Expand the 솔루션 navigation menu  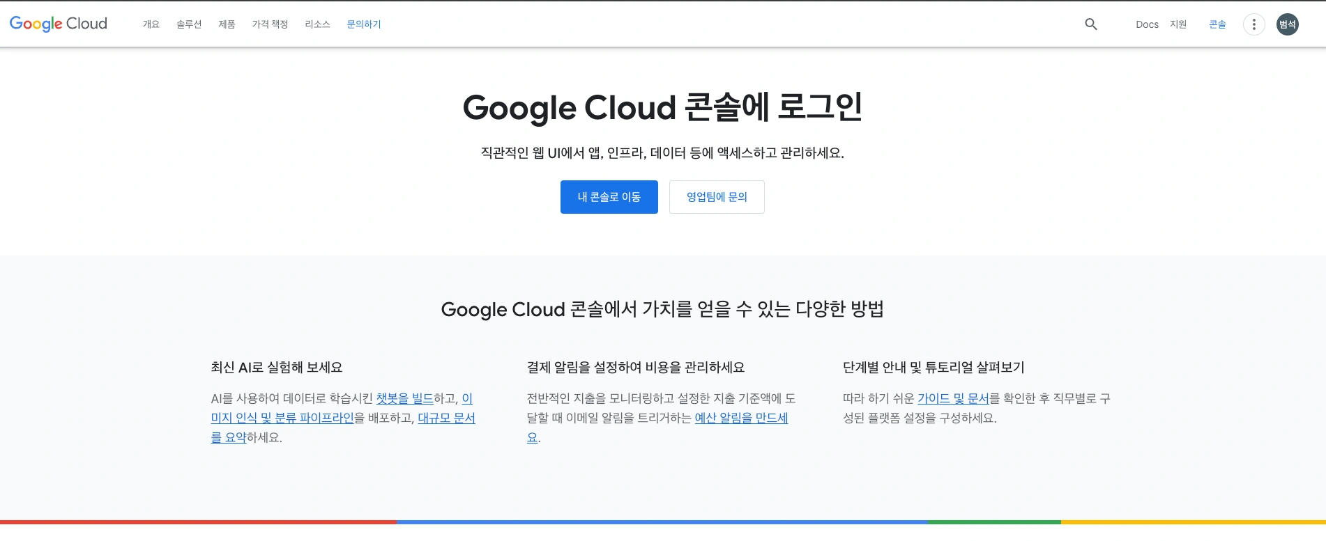tap(189, 24)
